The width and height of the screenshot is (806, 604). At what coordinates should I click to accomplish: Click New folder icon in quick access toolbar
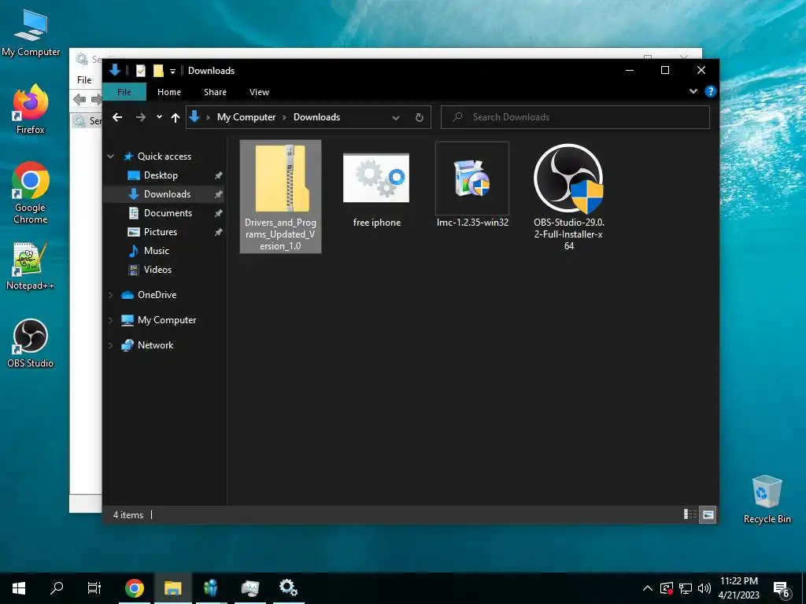coord(158,70)
